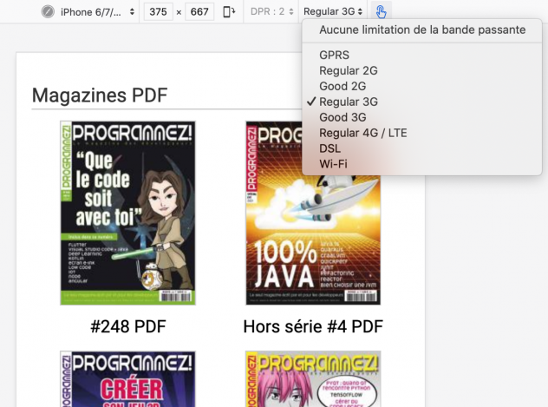Choose Good 3G throttling
The image size is (548, 407).
click(x=342, y=117)
